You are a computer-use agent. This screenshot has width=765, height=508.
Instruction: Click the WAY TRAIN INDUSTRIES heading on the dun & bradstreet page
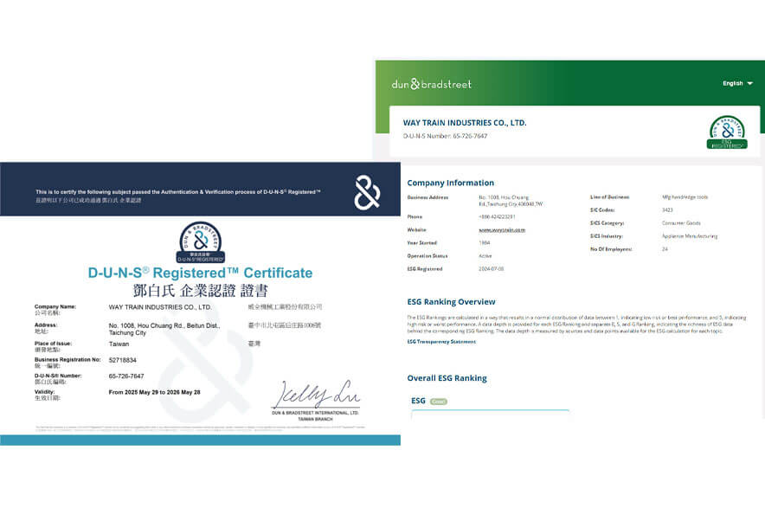pos(465,123)
